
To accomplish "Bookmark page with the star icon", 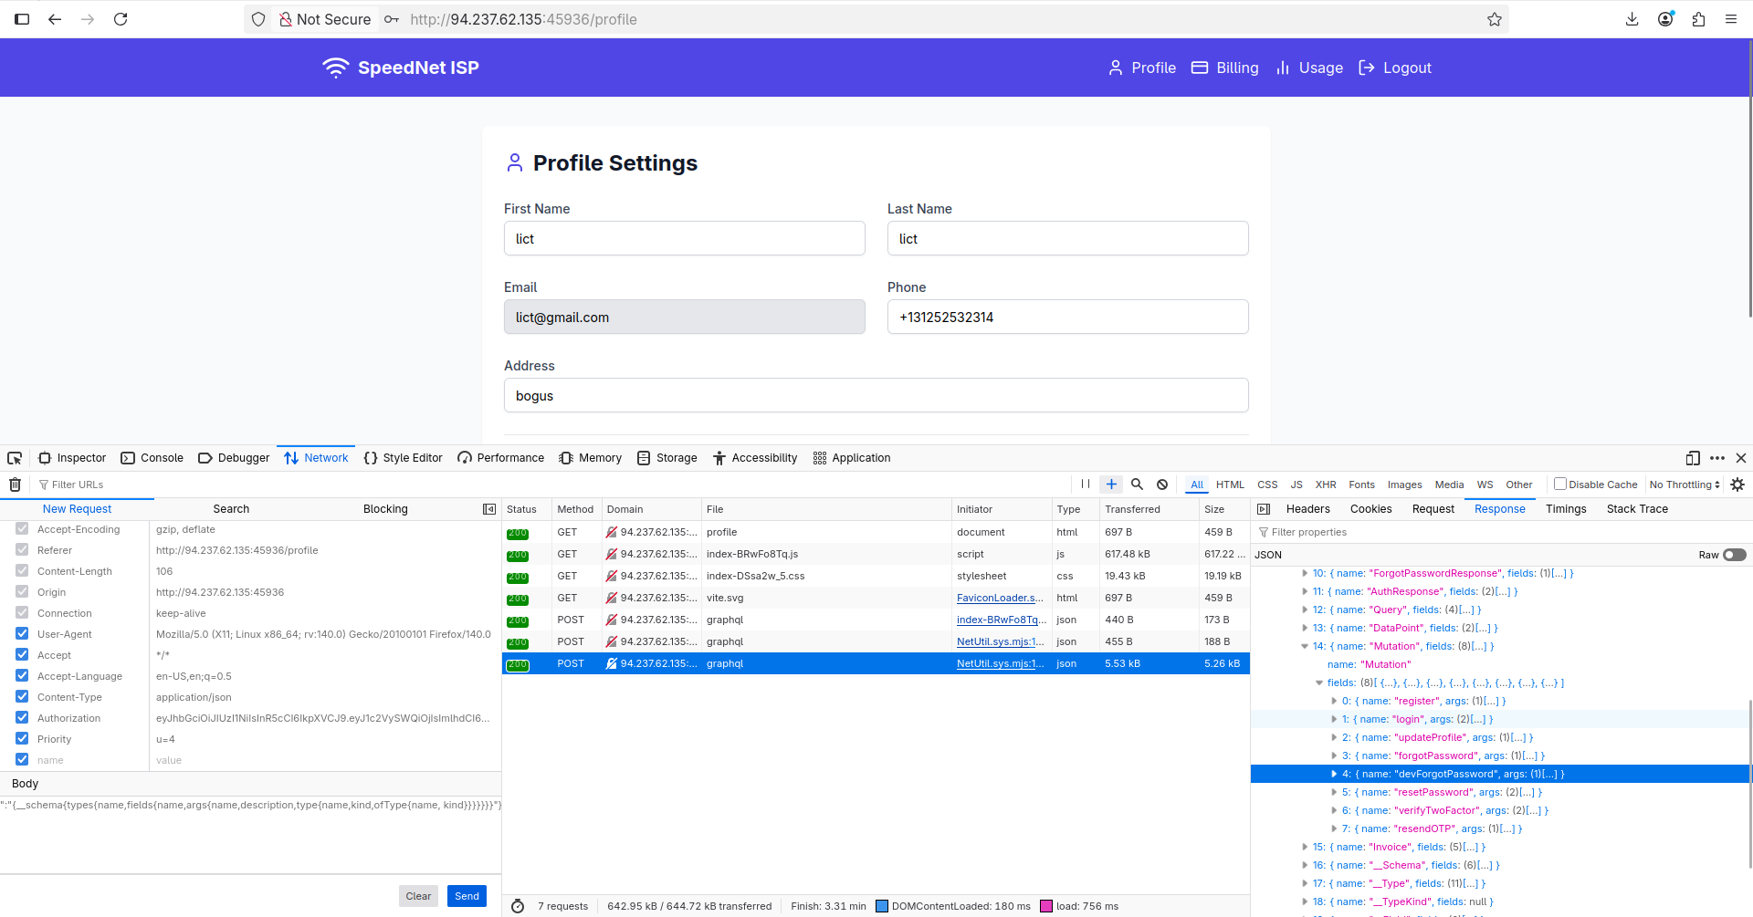I will [1494, 19].
